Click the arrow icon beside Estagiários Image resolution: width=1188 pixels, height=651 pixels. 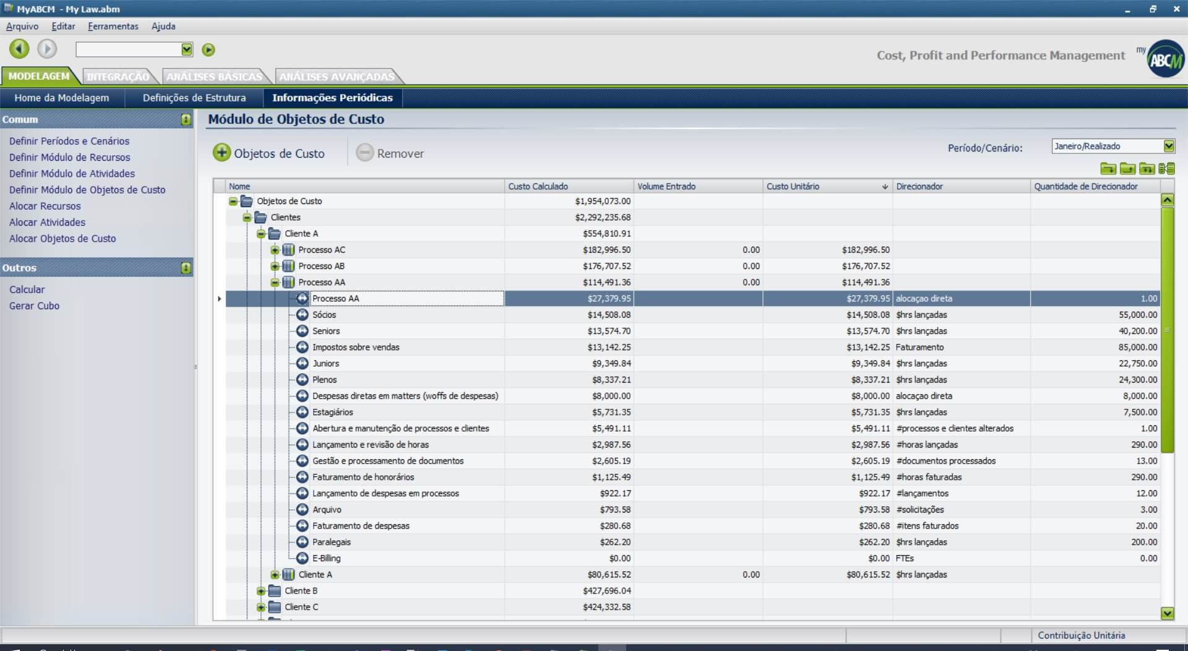(x=302, y=412)
